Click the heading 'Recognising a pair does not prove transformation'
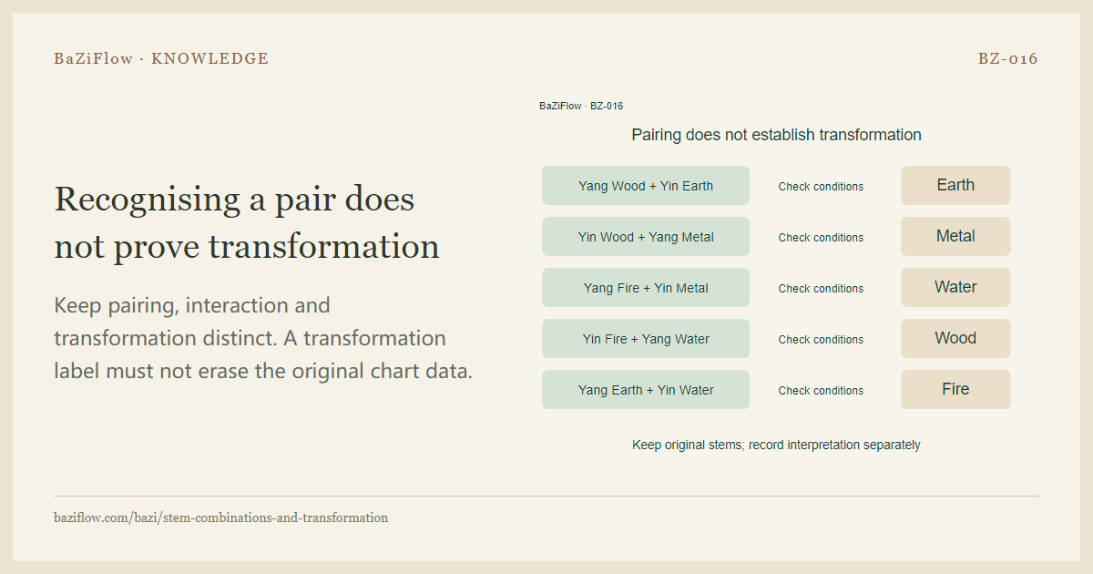This screenshot has width=1093, height=574. tap(247, 222)
